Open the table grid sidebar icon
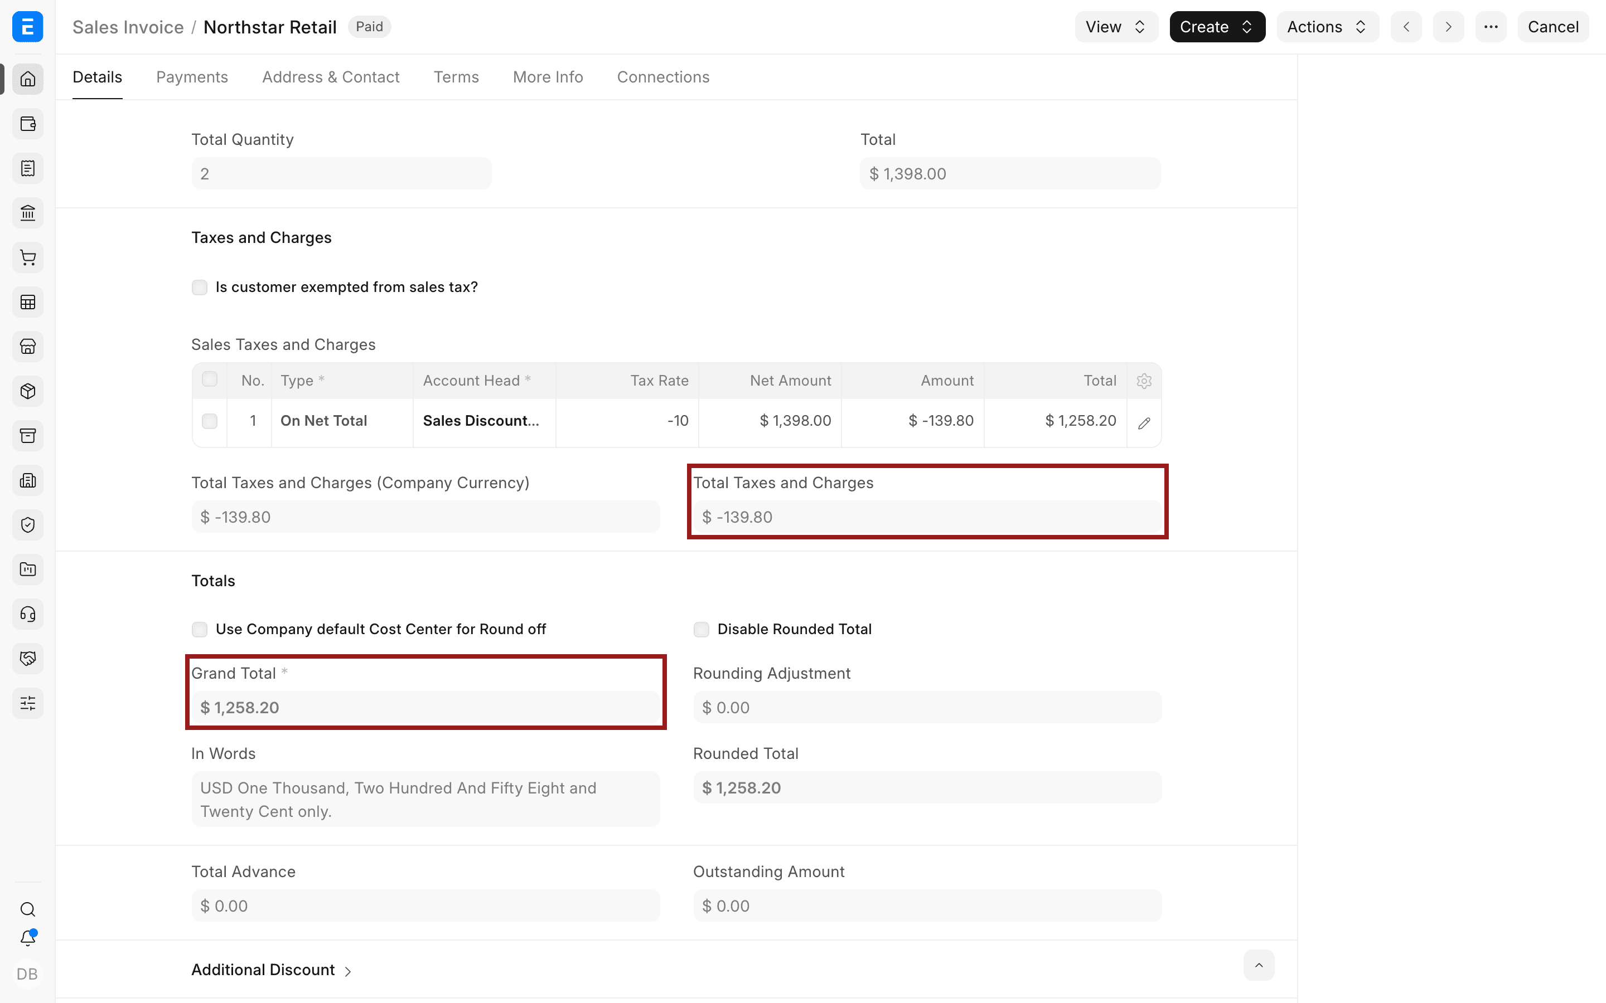This screenshot has height=1003, width=1606. pos(28,302)
